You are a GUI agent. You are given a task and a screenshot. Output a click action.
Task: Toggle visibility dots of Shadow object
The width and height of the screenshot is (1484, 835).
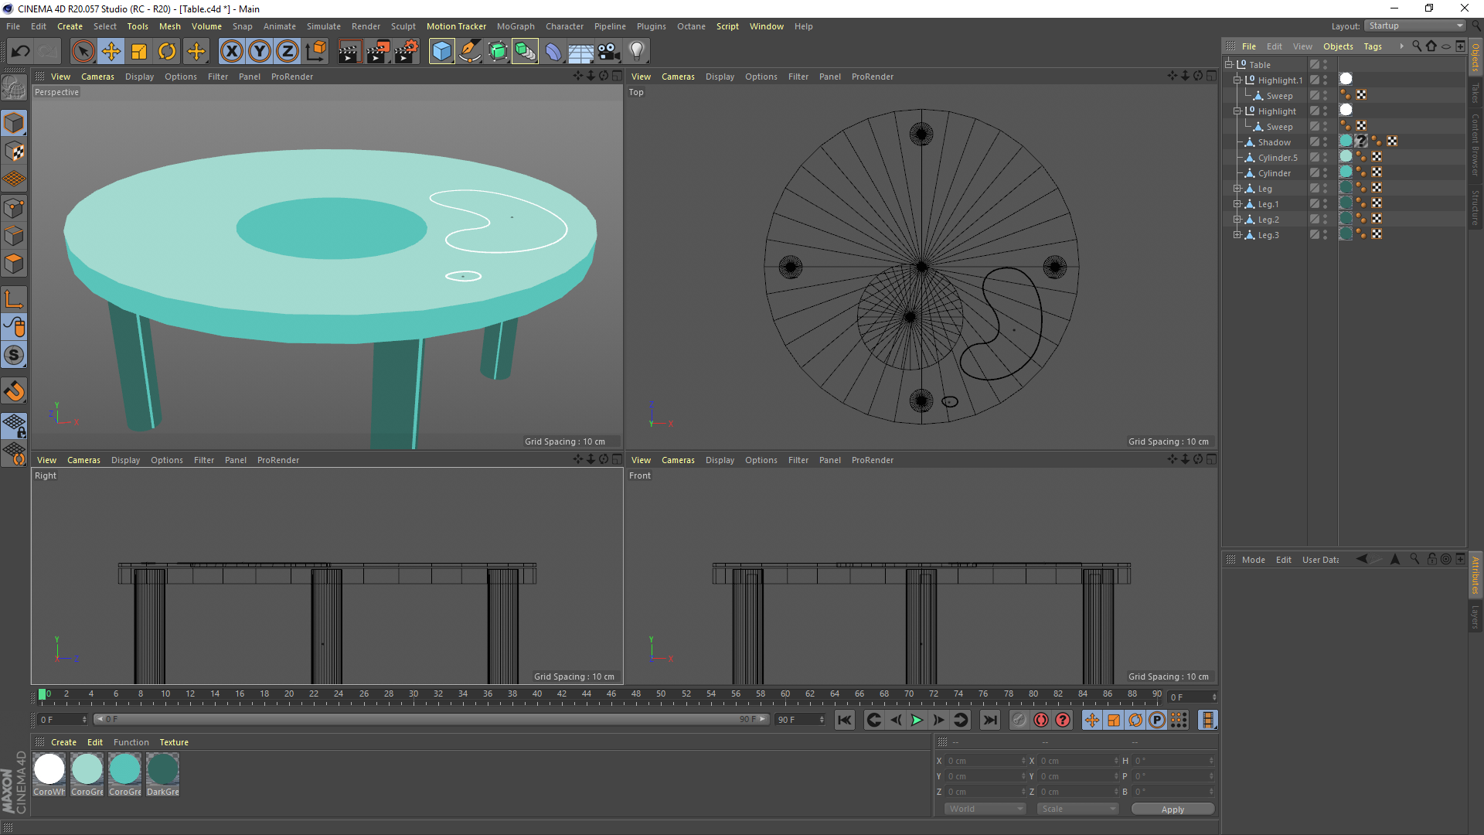pos(1325,142)
